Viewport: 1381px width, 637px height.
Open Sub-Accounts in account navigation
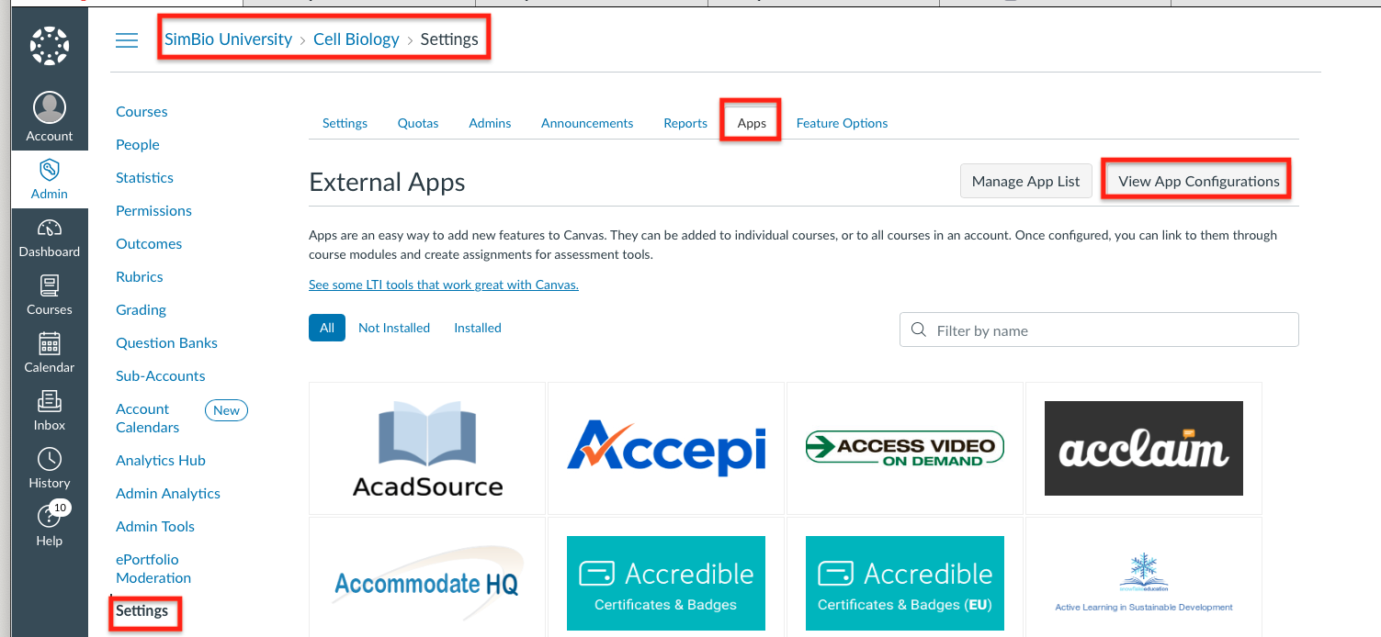pos(161,376)
